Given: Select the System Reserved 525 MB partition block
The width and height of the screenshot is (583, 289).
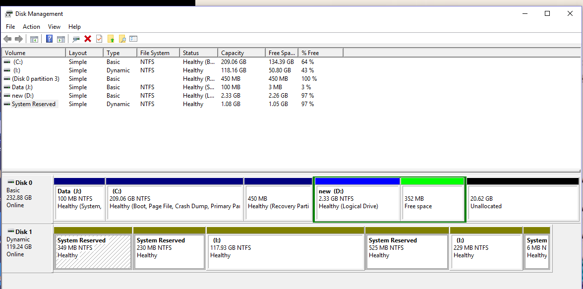Looking at the screenshot, I should pos(407,248).
